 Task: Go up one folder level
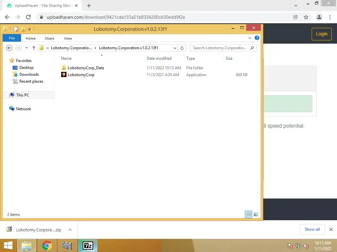pyautogui.click(x=34, y=48)
